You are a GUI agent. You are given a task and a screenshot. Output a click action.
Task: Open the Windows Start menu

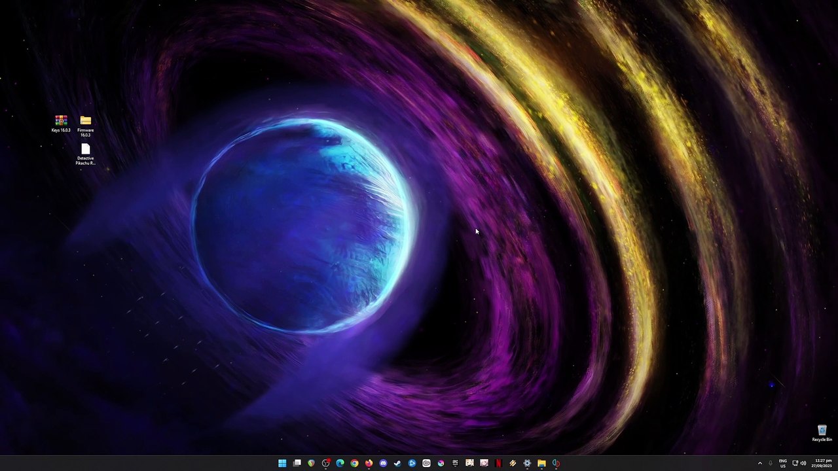[282, 463]
